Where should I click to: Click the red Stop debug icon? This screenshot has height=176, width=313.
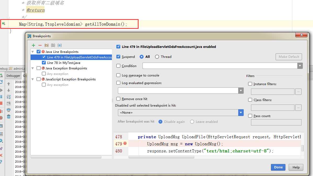click(1, 103)
